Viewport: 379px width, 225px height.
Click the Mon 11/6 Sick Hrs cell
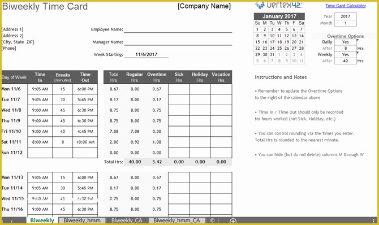[x=179, y=89]
